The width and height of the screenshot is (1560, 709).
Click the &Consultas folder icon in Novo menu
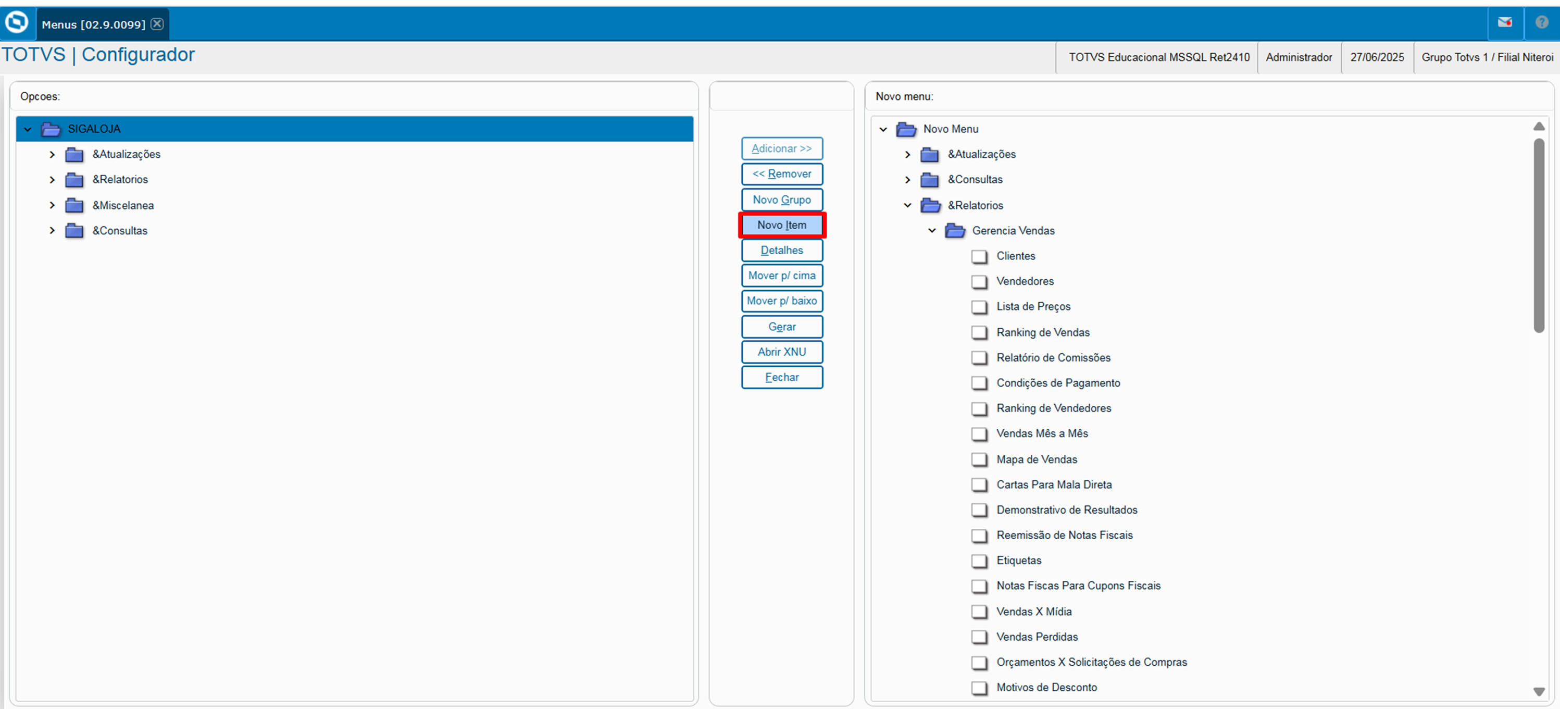[x=930, y=180]
